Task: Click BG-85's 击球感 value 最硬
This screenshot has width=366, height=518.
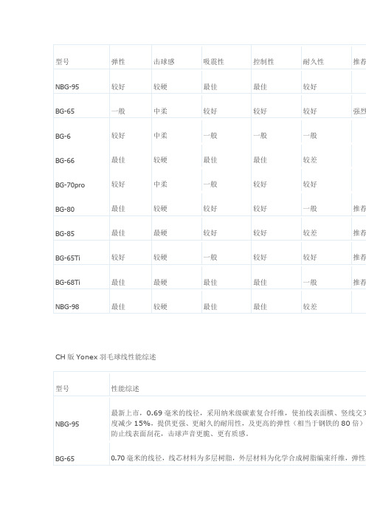Action: (161, 233)
